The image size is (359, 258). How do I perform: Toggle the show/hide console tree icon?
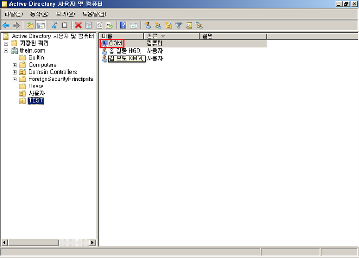[41, 25]
